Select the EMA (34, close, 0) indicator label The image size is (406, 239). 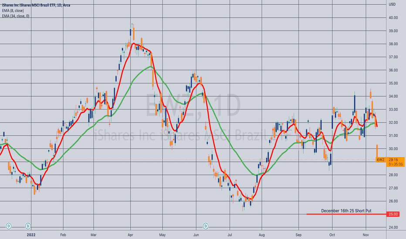(x=16, y=16)
